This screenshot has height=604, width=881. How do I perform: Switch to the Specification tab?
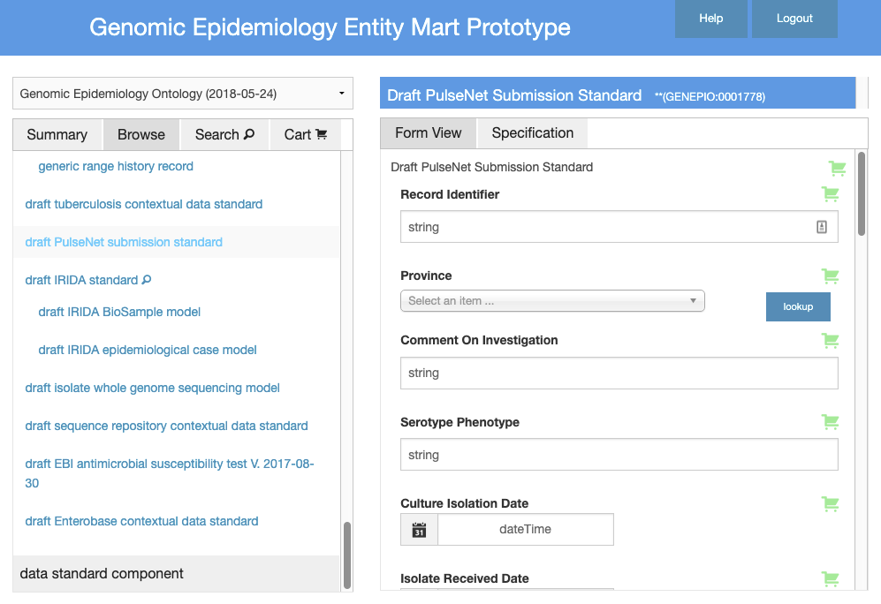coord(532,133)
